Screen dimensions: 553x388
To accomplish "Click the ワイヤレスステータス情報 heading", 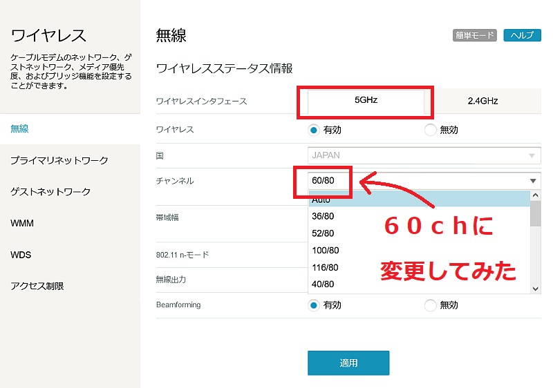I will pyautogui.click(x=224, y=68).
